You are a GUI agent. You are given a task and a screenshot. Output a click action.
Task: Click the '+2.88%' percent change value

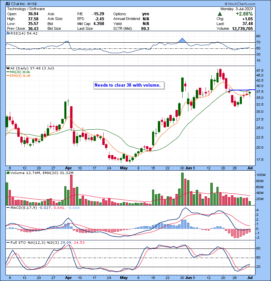click(x=244, y=14)
